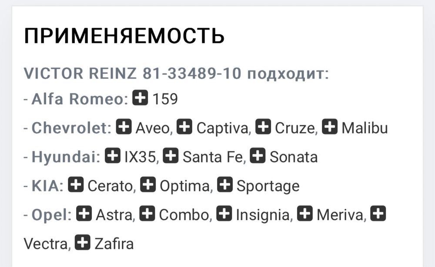This screenshot has width=435, height=267.
Task: Select the Opel brand label
Action: [x=52, y=214]
